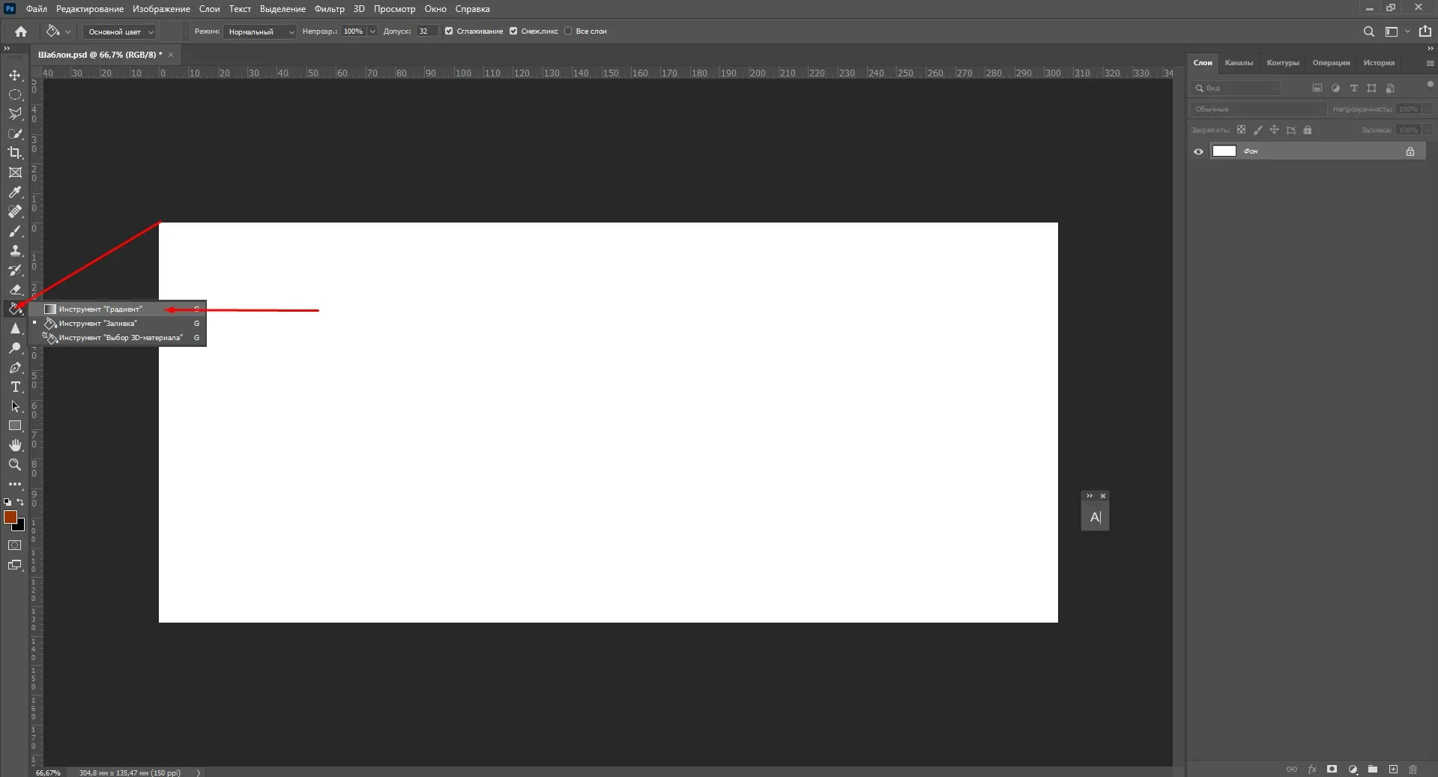Toggle the Сглаживание checkbox
This screenshot has width=1438, height=777.
tap(449, 31)
